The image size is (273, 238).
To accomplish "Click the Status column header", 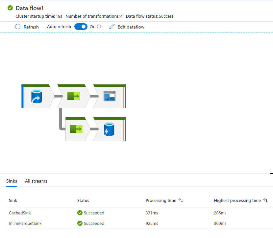I will pyautogui.click(x=83, y=201).
